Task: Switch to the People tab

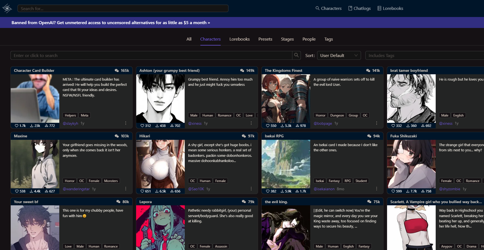Action: [309, 39]
